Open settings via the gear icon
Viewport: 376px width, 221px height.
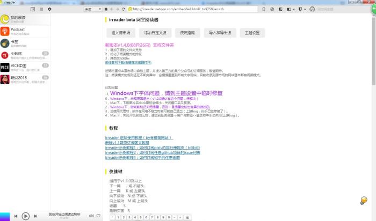[x=49, y=9]
